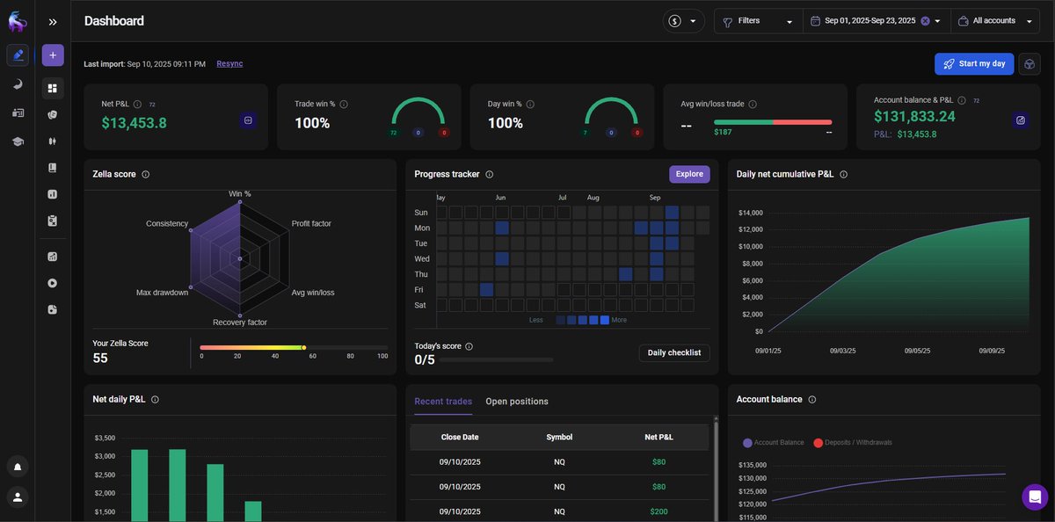Click the purple plus add-trade button
This screenshot has height=522, width=1055.
click(x=53, y=55)
